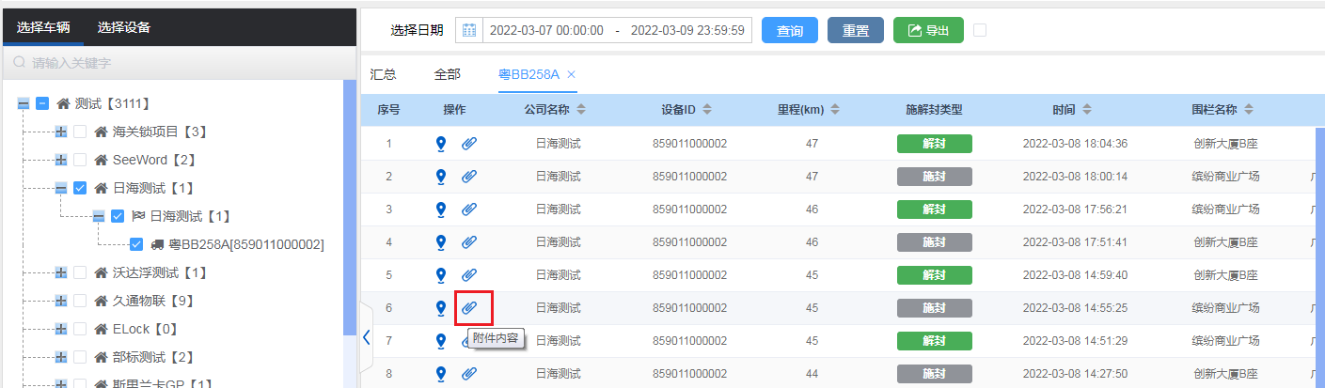Screen dimensions: 1325x388
Task: Uncheck the 粤BB258A vehicle checkbox
Action: [x=136, y=244]
